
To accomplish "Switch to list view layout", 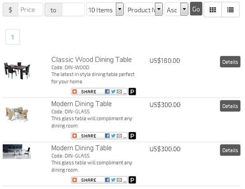I will pyautogui.click(x=231, y=9).
